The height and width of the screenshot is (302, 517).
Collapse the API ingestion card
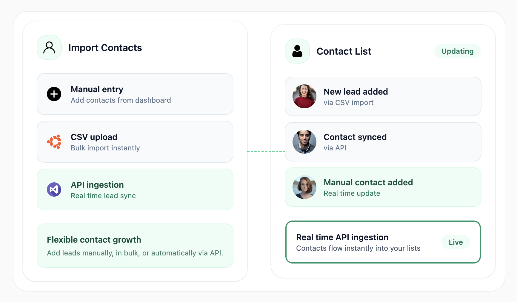pos(135,189)
